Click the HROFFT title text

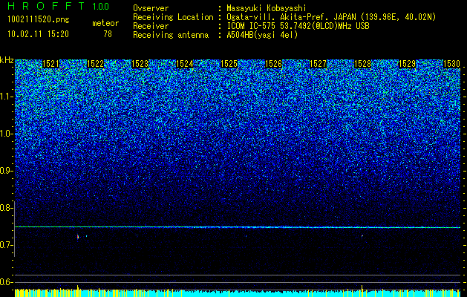coord(46,6)
